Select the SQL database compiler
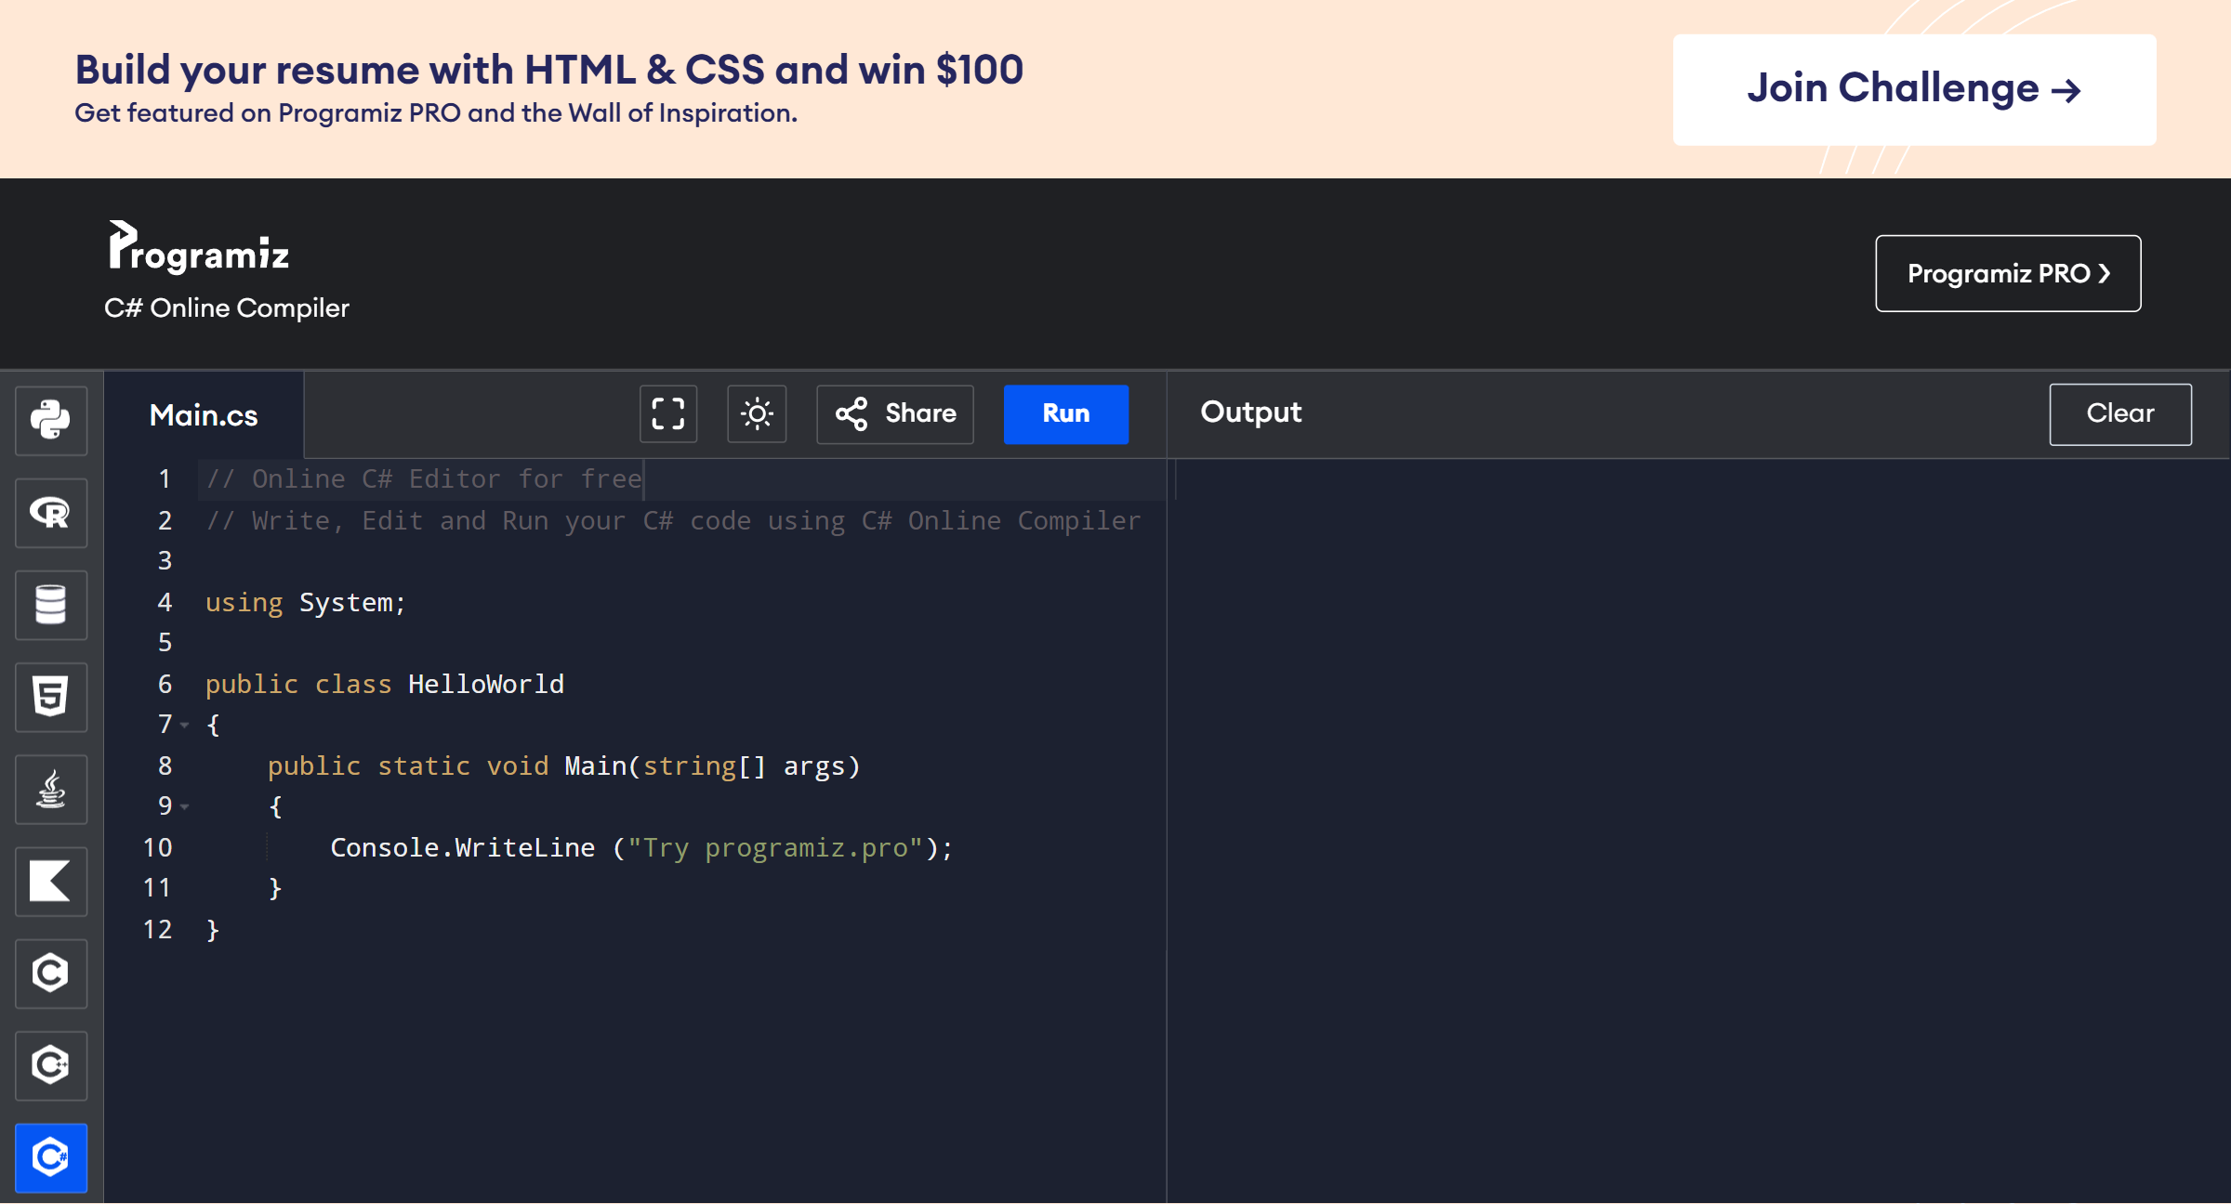This screenshot has width=2231, height=1204. 51,605
